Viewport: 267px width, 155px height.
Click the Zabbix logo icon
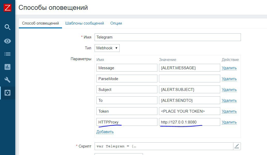(7, 8)
